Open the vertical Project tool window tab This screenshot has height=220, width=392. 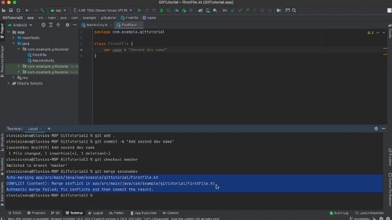coord(2,31)
